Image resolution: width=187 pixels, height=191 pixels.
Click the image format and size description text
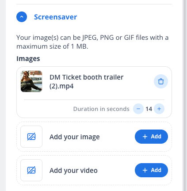(x=92, y=42)
